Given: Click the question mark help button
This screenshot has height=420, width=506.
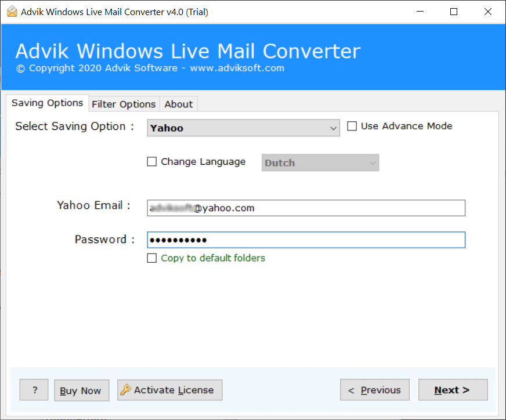Looking at the screenshot, I should 34,390.
